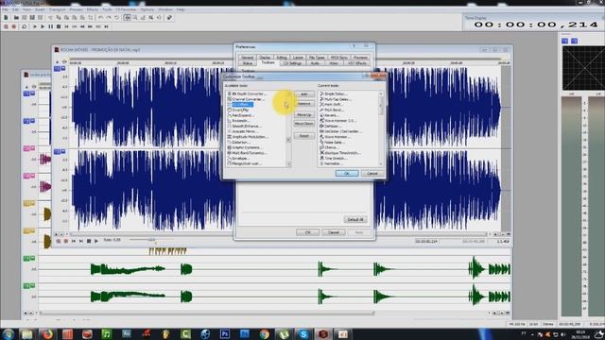Image resolution: width=605 pixels, height=340 pixels.
Task: Switch to the File Types tab in Preferences
Action: pos(318,58)
